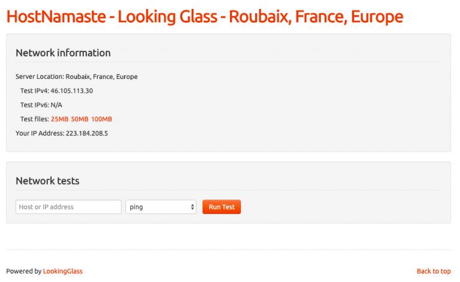
Task: Jump back to top of page
Action: click(434, 271)
